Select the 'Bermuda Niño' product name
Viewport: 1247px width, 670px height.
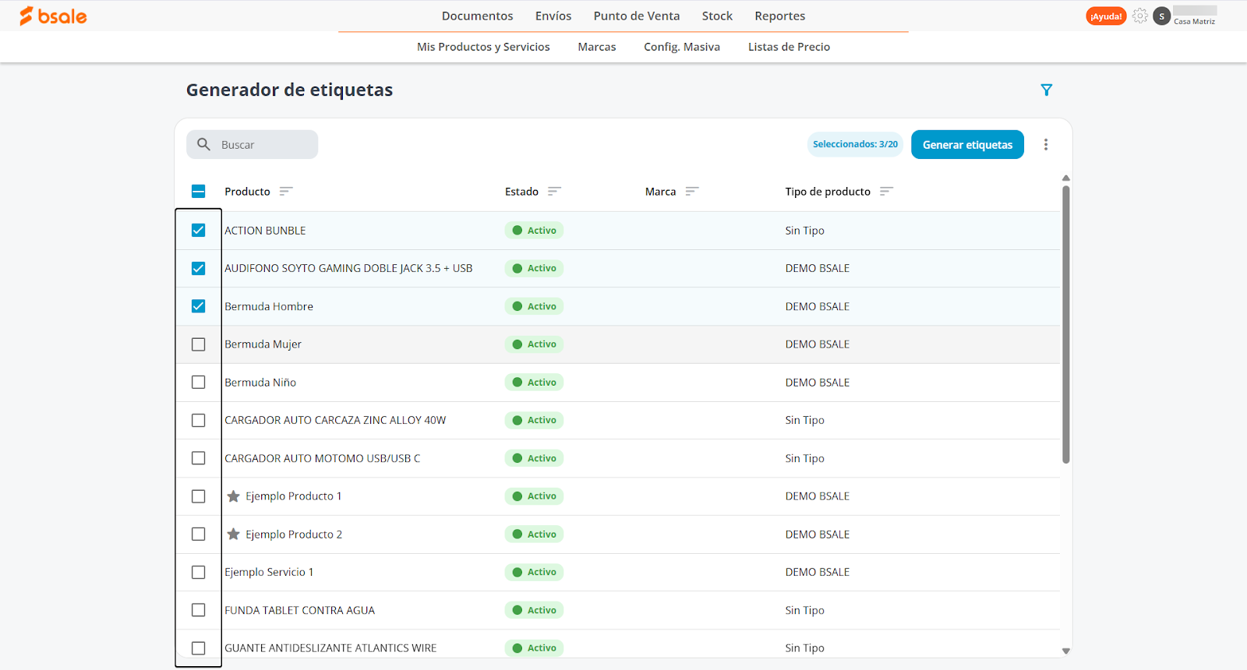coord(260,383)
